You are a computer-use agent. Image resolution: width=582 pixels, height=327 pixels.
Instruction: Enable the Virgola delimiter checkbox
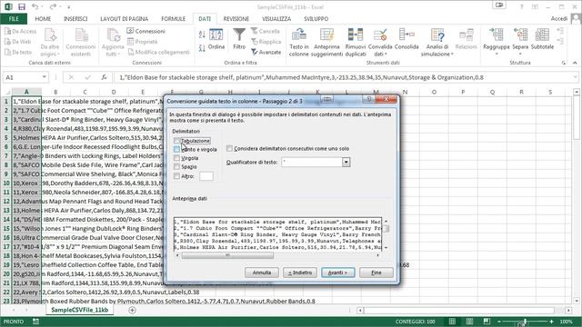176,158
